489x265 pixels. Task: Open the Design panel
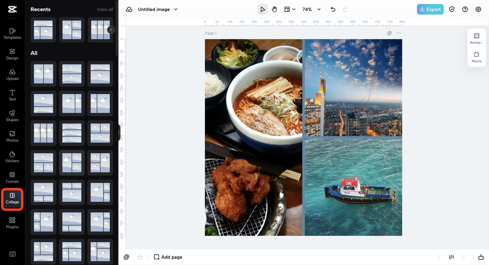(12, 54)
